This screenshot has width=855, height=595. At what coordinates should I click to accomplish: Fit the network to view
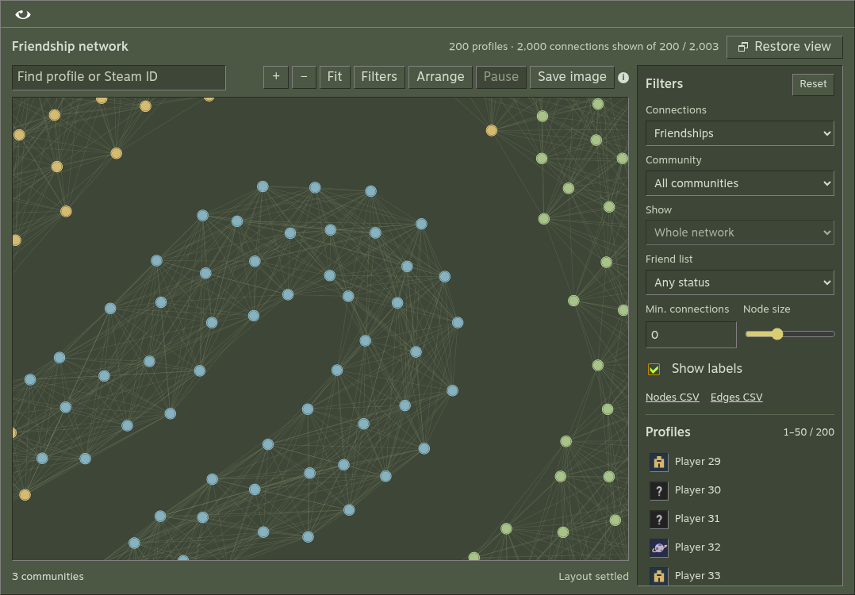click(335, 77)
